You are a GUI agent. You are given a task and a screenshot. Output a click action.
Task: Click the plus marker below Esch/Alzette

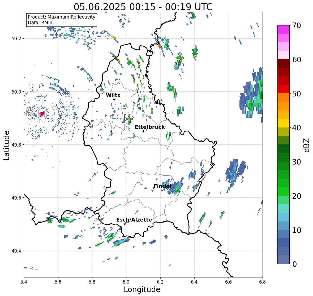125,224
